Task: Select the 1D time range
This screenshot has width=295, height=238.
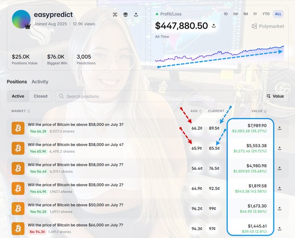Action: coord(226,14)
